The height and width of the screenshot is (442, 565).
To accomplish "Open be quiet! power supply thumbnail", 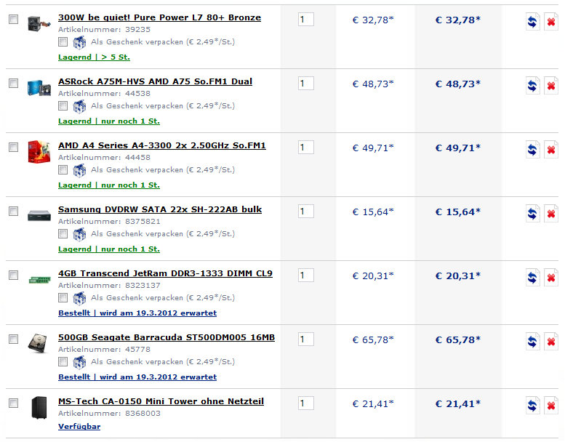I will pos(39,23).
